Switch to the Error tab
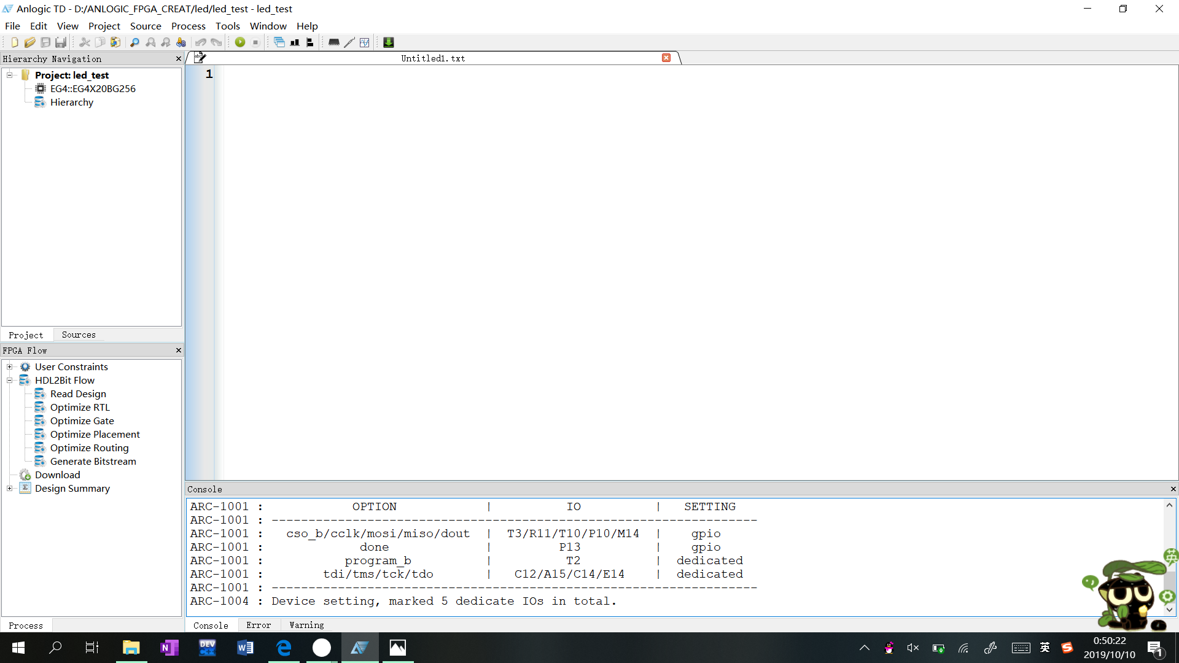1179x663 pixels. click(259, 624)
